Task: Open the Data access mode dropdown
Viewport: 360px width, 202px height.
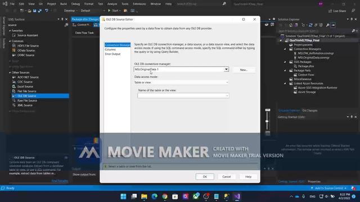Action: tap(181, 82)
